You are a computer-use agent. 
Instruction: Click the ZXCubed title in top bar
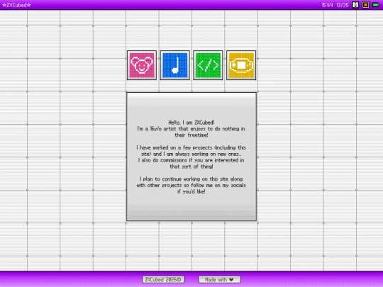pos(16,5)
